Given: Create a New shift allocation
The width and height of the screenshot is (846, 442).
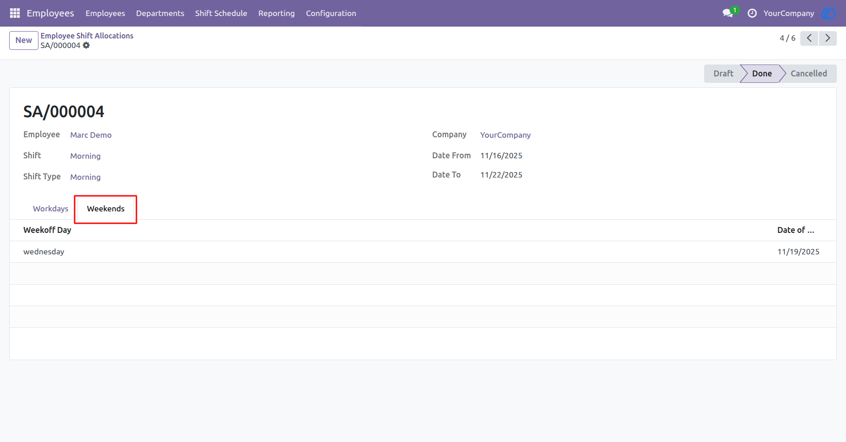Looking at the screenshot, I should [24, 40].
